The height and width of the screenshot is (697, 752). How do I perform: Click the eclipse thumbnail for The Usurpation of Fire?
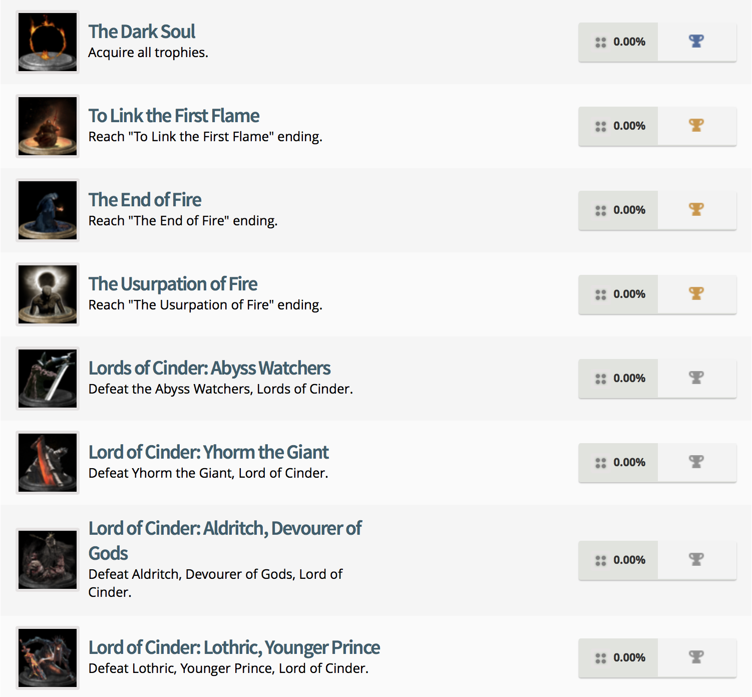pos(47,294)
